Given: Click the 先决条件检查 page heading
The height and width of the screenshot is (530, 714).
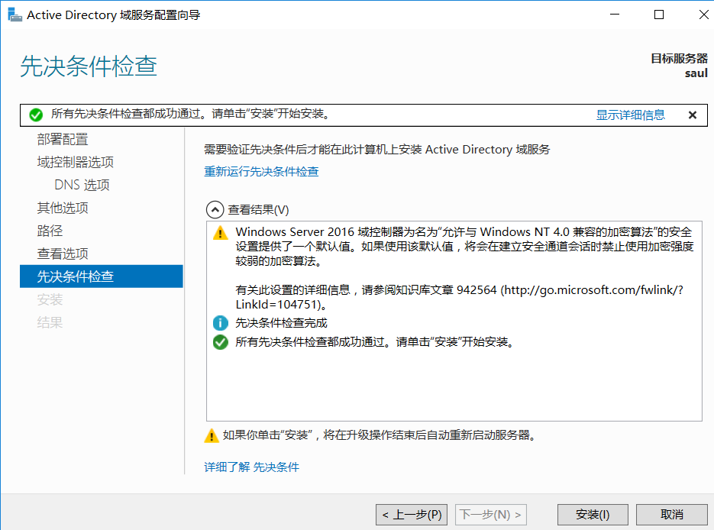Looking at the screenshot, I should [x=89, y=66].
